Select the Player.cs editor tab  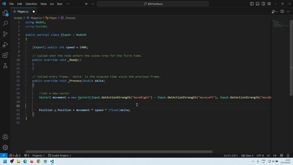coord(23,11)
